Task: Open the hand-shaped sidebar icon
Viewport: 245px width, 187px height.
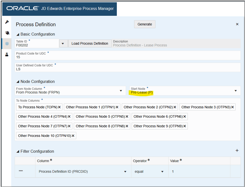Action: 7,33
